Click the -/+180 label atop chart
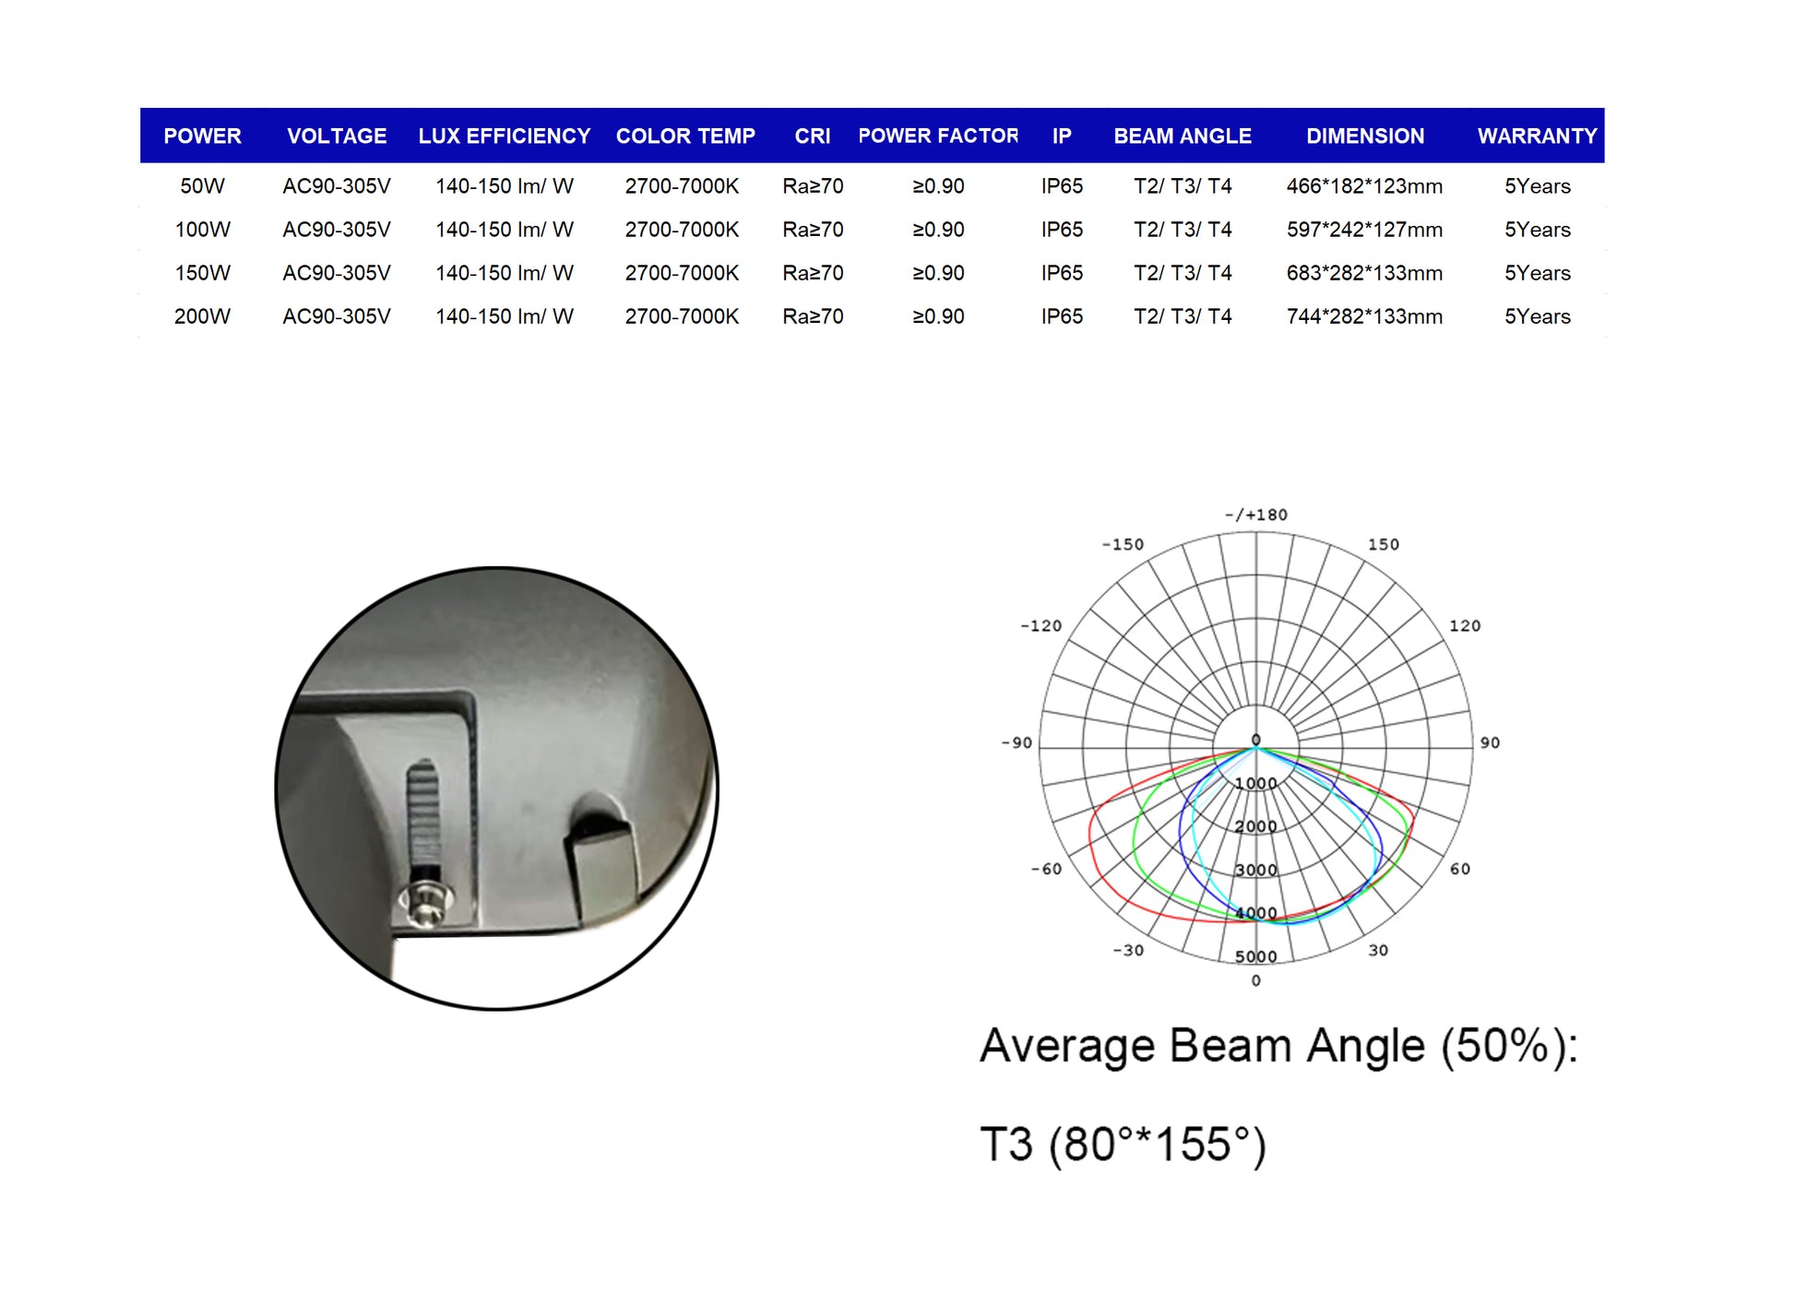 1255,515
